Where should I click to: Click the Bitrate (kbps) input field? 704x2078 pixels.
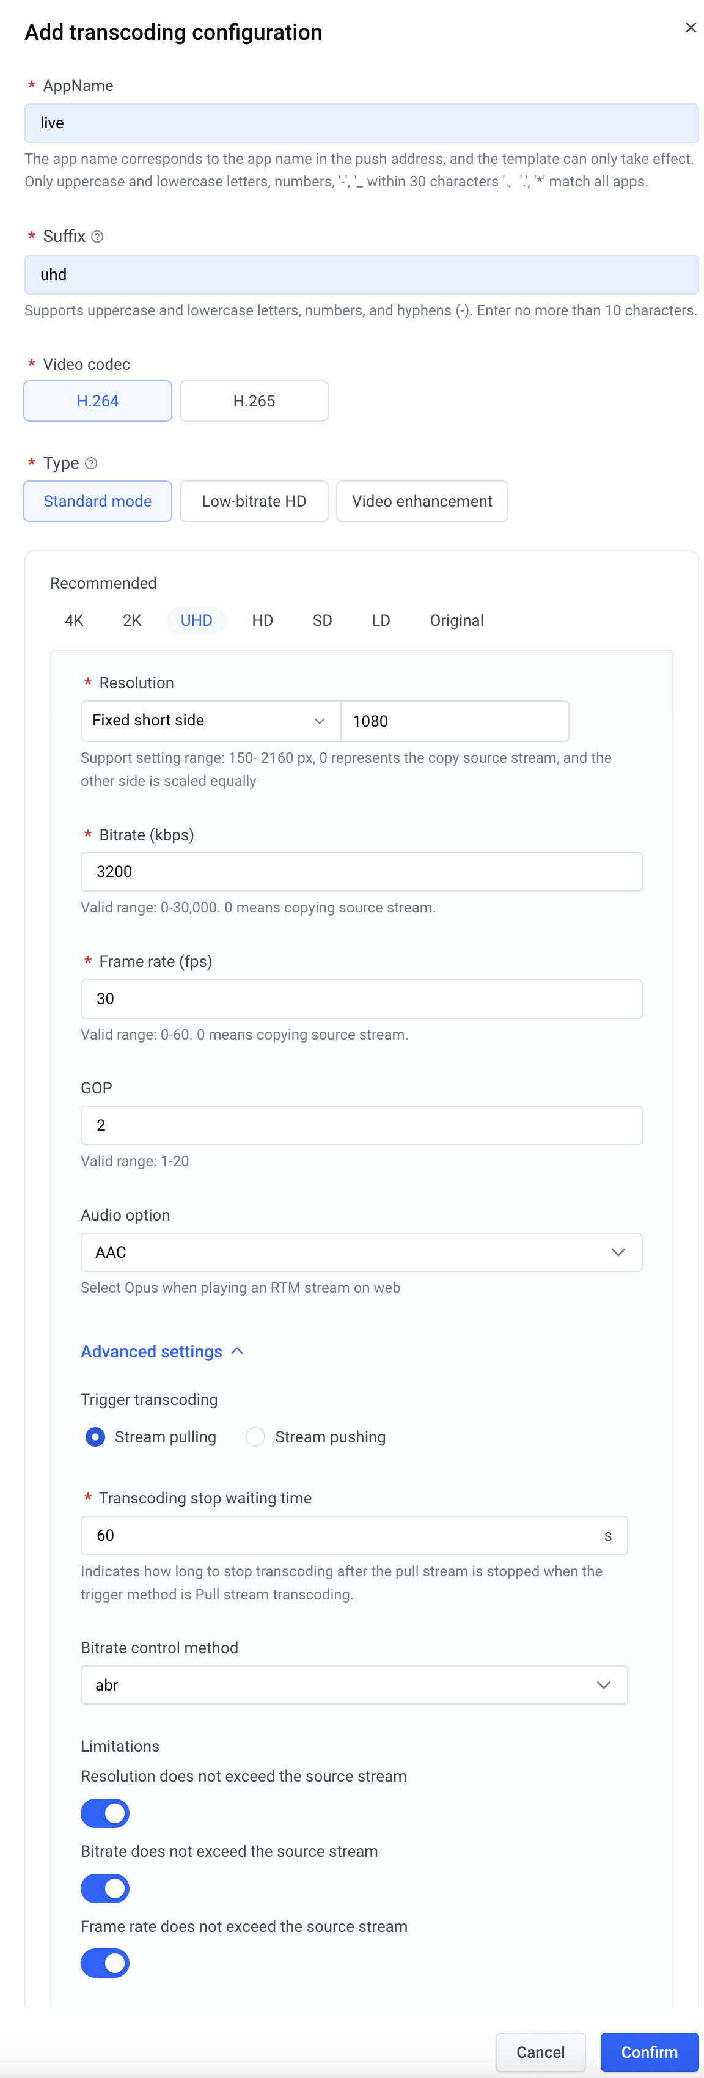tap(361, 871)
